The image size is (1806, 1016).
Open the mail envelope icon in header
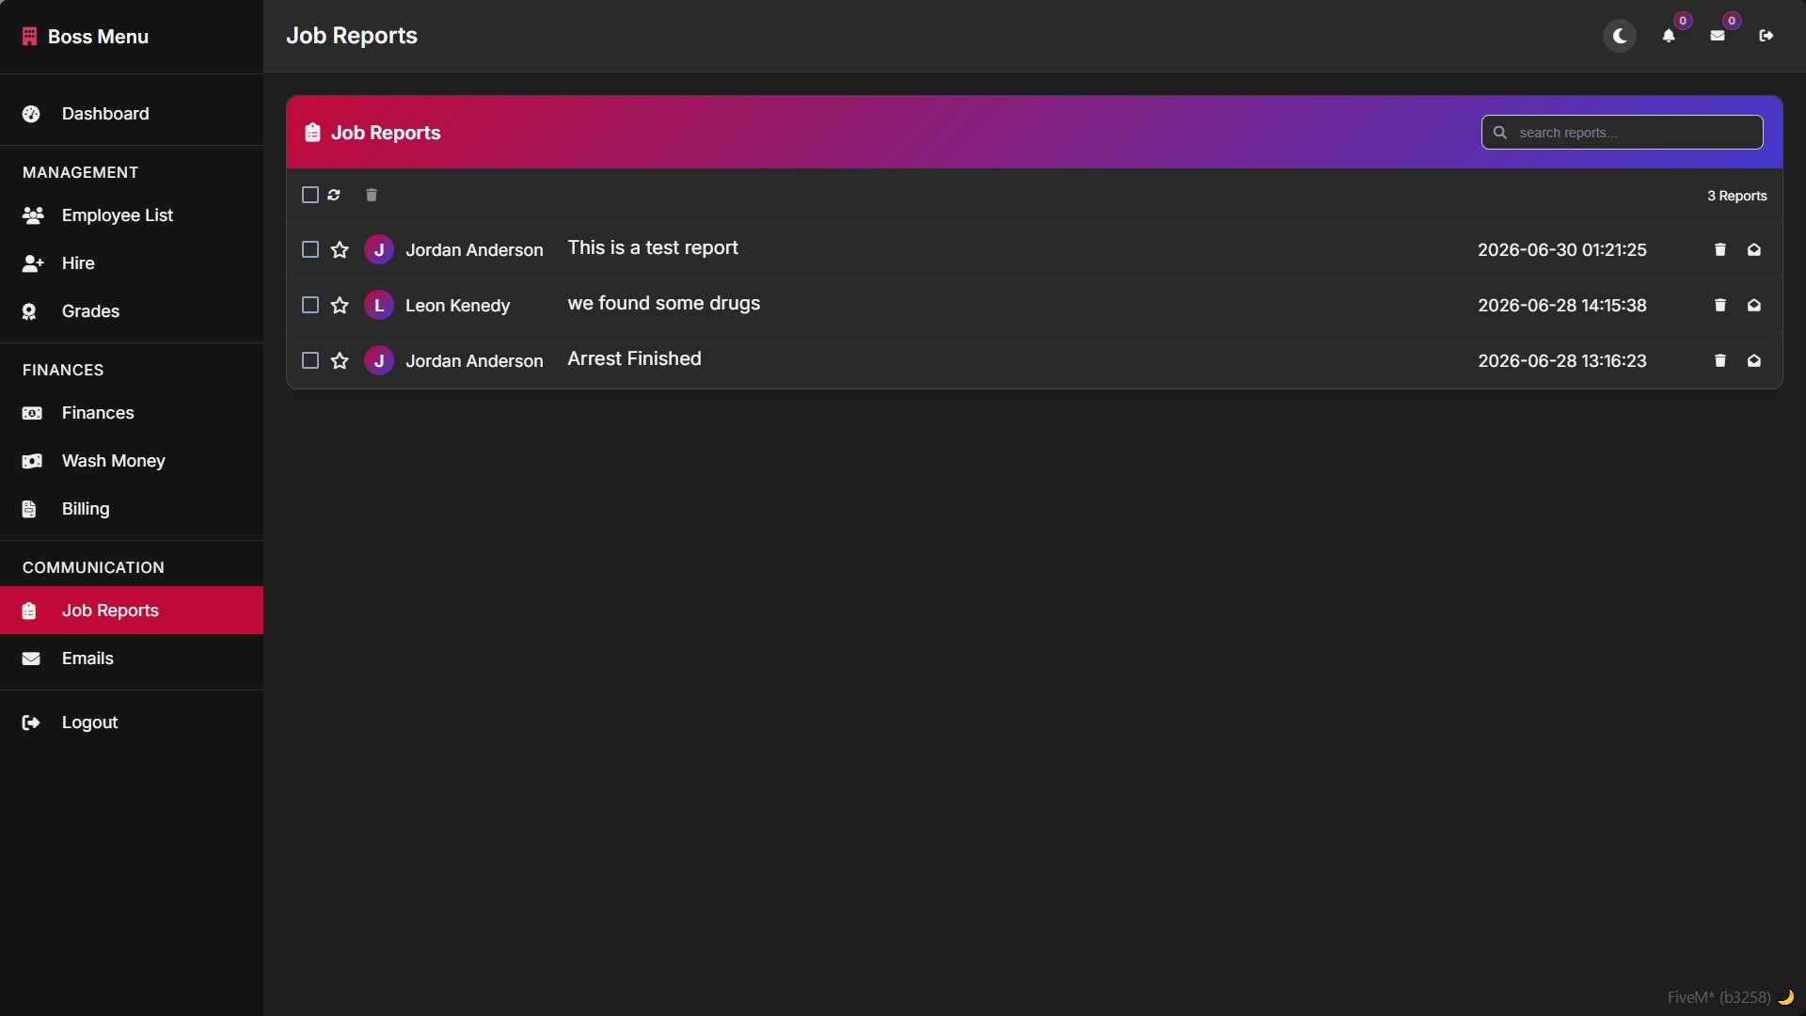(1717, 36)
